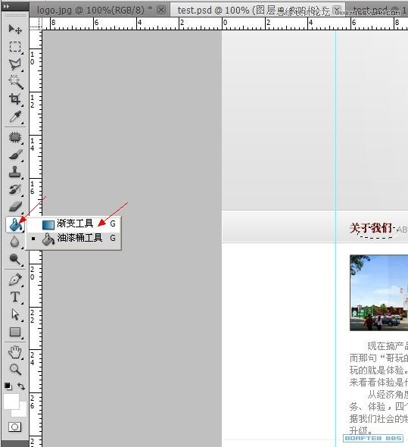
Task: Click the ruler origin corner box
Action: click(x=36, y=24)
